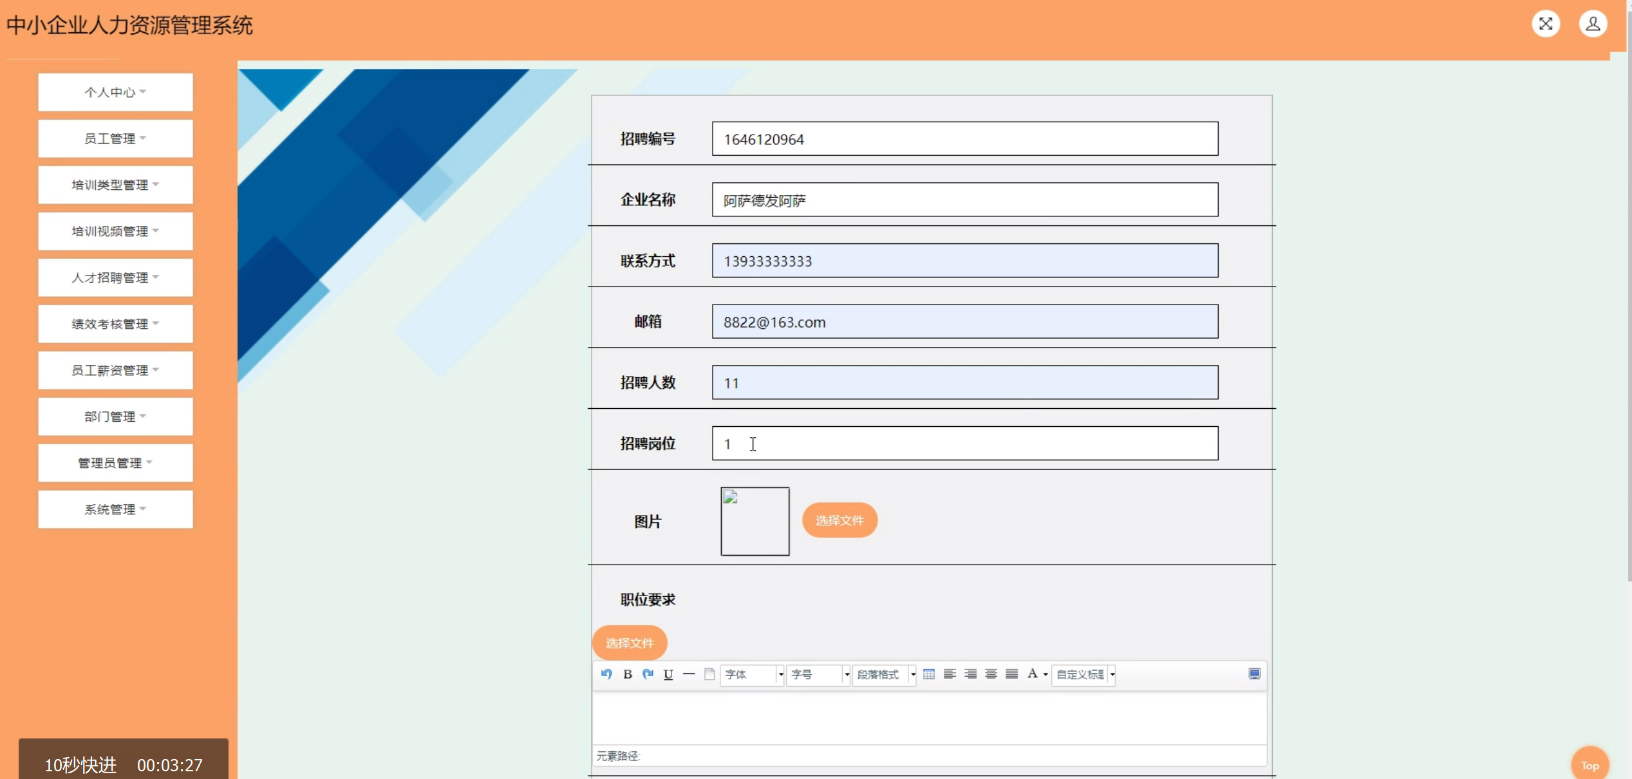The image size is (1632, 779).
Task: Click 选择文件 button under 职位要求
Action: click(x=629, y=643)
